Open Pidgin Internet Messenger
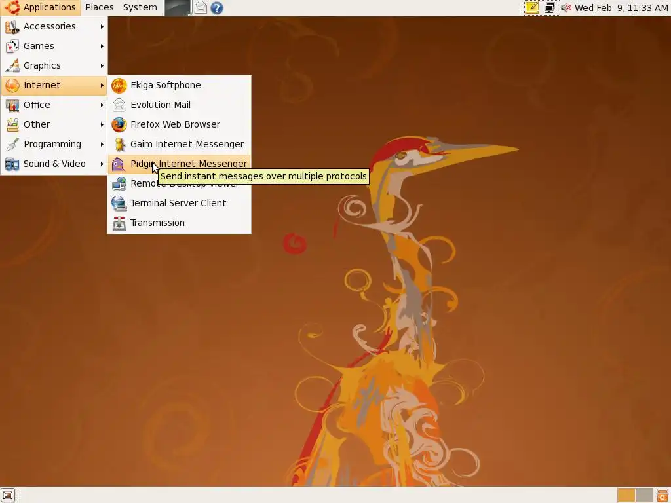 [179, 164]
